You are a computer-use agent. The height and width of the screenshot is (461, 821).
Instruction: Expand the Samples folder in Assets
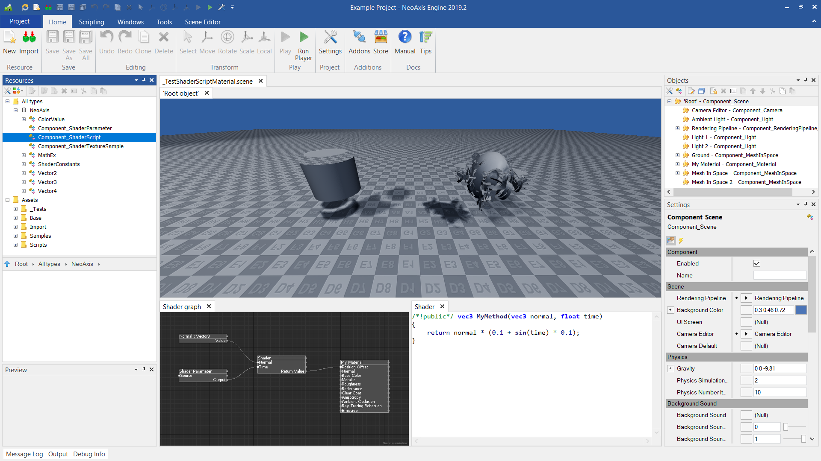[16, 236]
